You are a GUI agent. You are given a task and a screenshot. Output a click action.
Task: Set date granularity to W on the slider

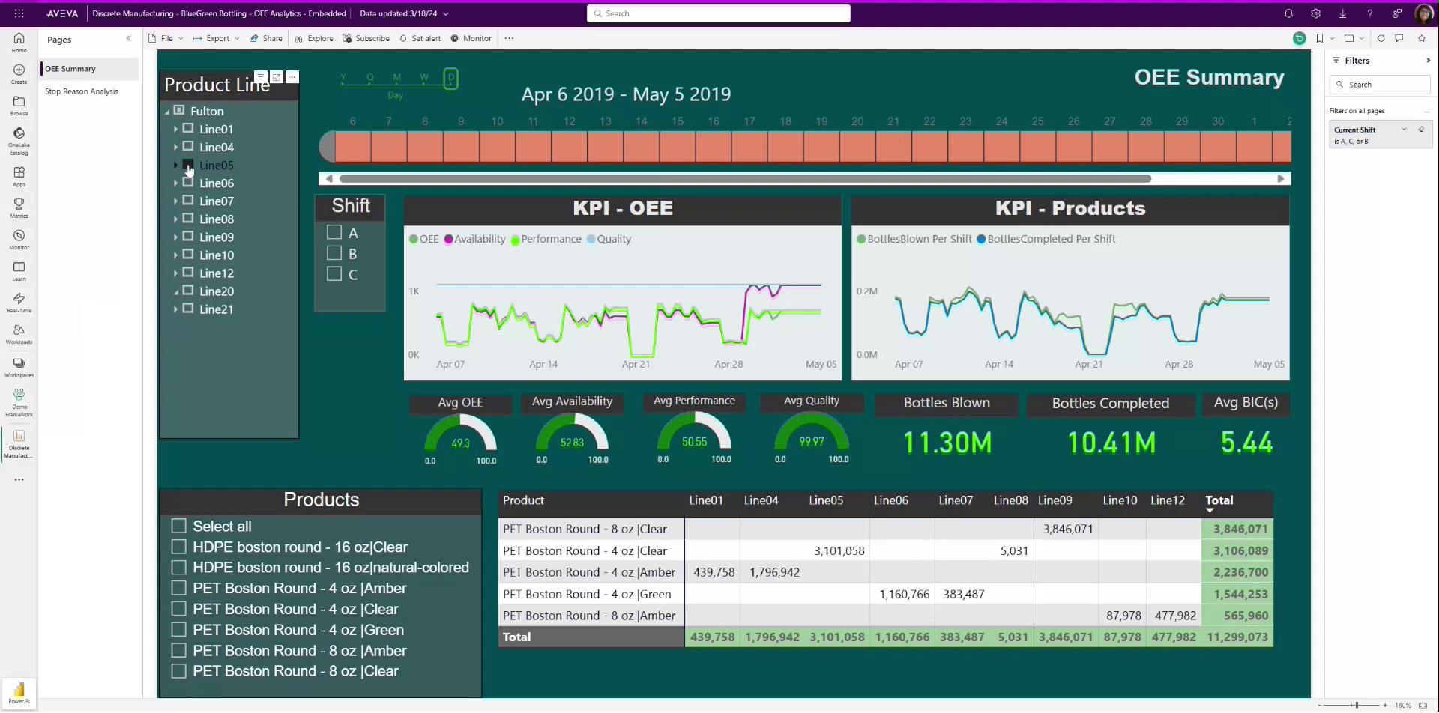(x=424, y=76)
